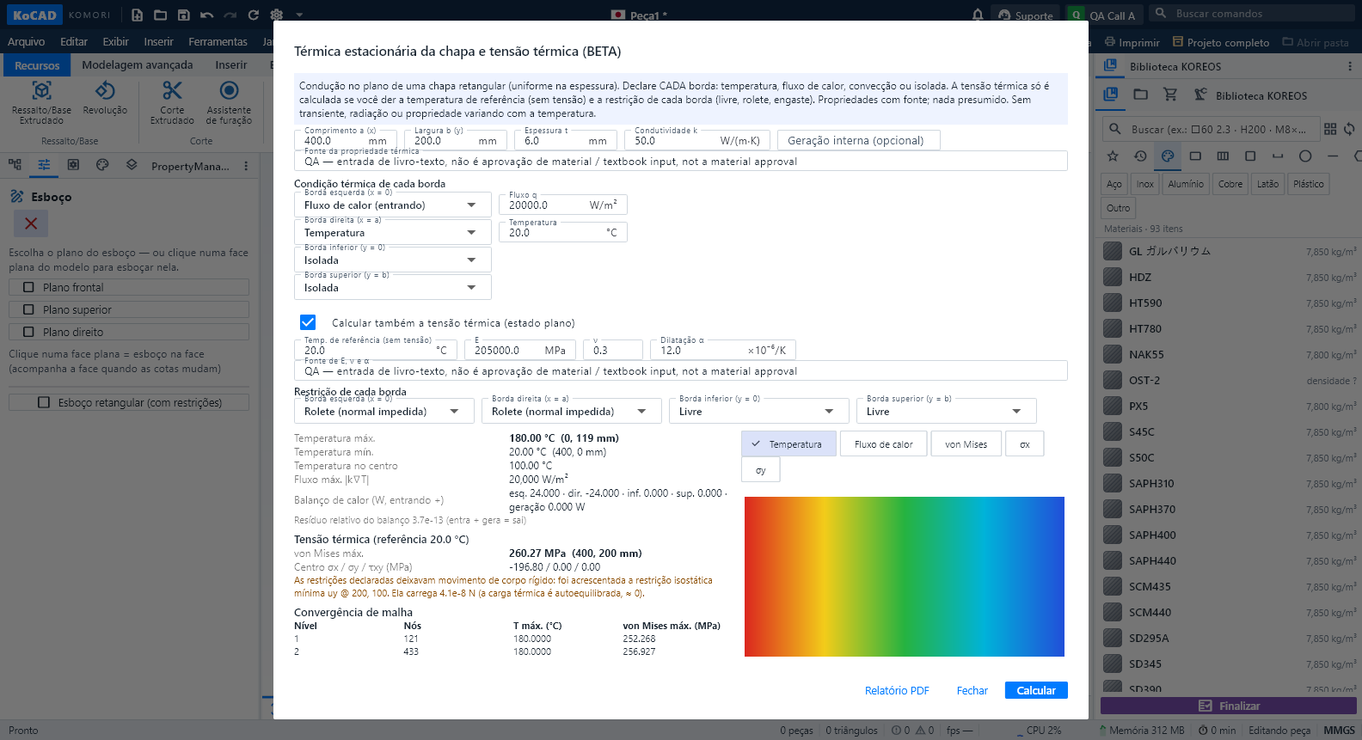Click the Calcular button
This screenshot has height=740, width=1362.
click(1036, 690)
